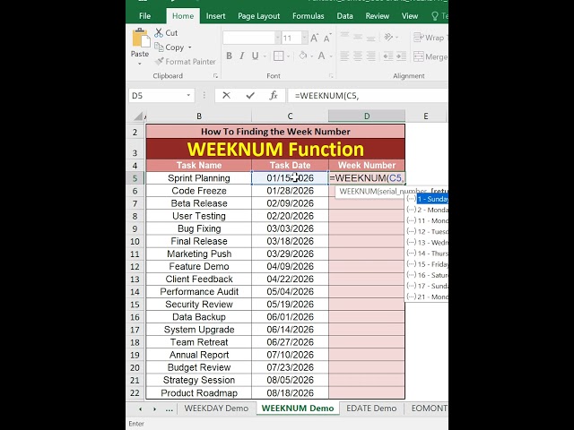Click the Paste clipboard icon
The width and height of the screenshot is (574, 430).
coord(141,38)
